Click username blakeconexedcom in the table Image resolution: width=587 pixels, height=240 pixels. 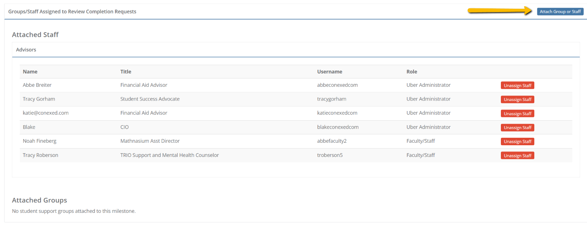click(x=338, y=127)
